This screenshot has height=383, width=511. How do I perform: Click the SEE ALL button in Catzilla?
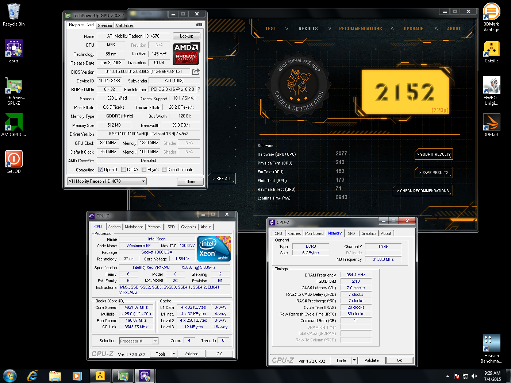pyautogui.click(x=222, y=179)
